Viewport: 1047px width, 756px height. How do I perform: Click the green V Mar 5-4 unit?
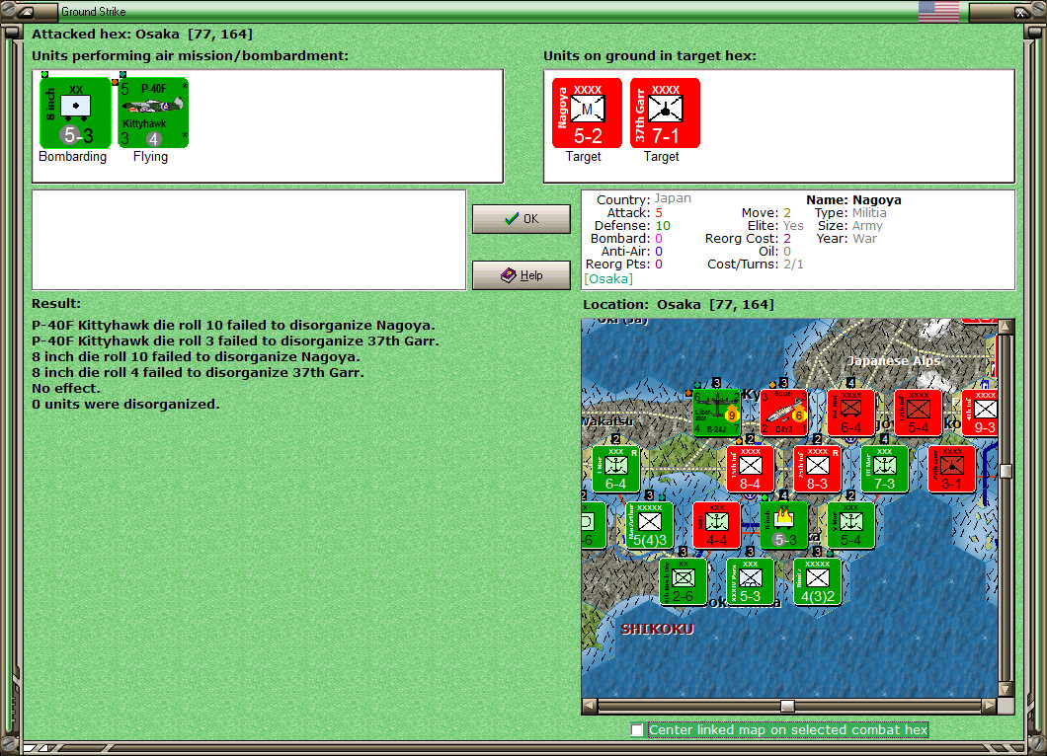pos(850,525)
